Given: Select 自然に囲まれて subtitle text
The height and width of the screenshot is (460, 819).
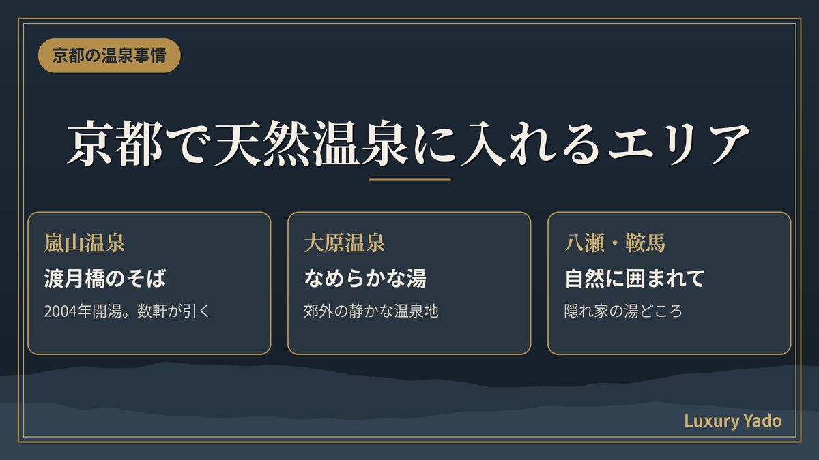Looking at the screenshot, I should pyautogui.click(x=635, y=279).
